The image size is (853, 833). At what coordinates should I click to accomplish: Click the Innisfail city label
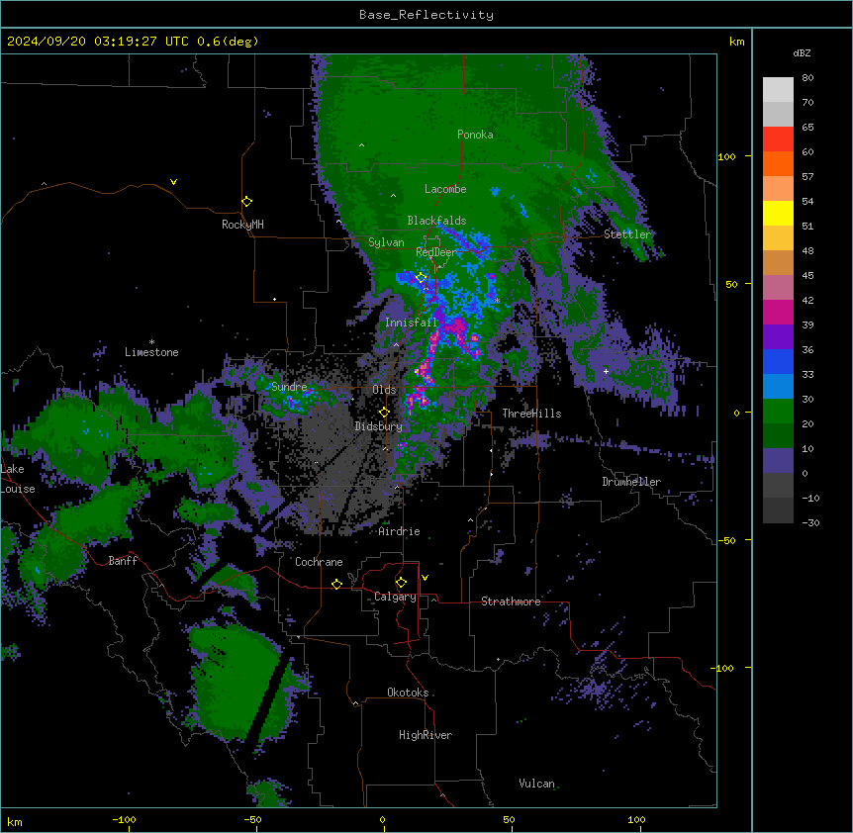tap(411, 323)
